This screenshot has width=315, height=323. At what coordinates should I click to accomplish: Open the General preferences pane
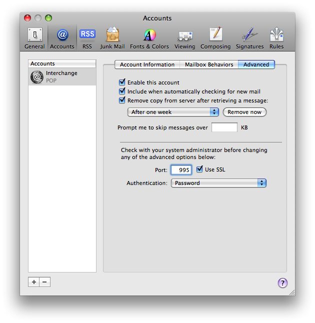pos(34,38)
